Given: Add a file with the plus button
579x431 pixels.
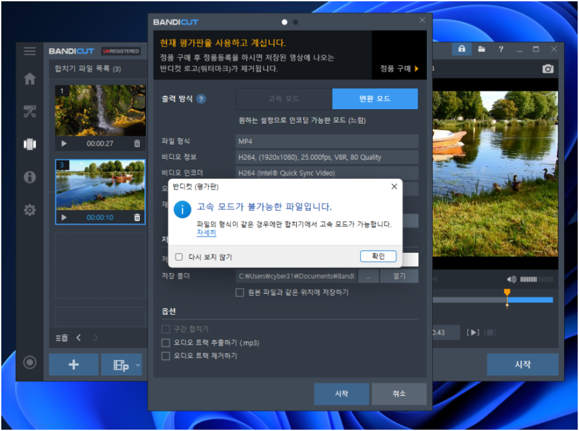Looking at the screenshot, I should (x=74, y=365).
